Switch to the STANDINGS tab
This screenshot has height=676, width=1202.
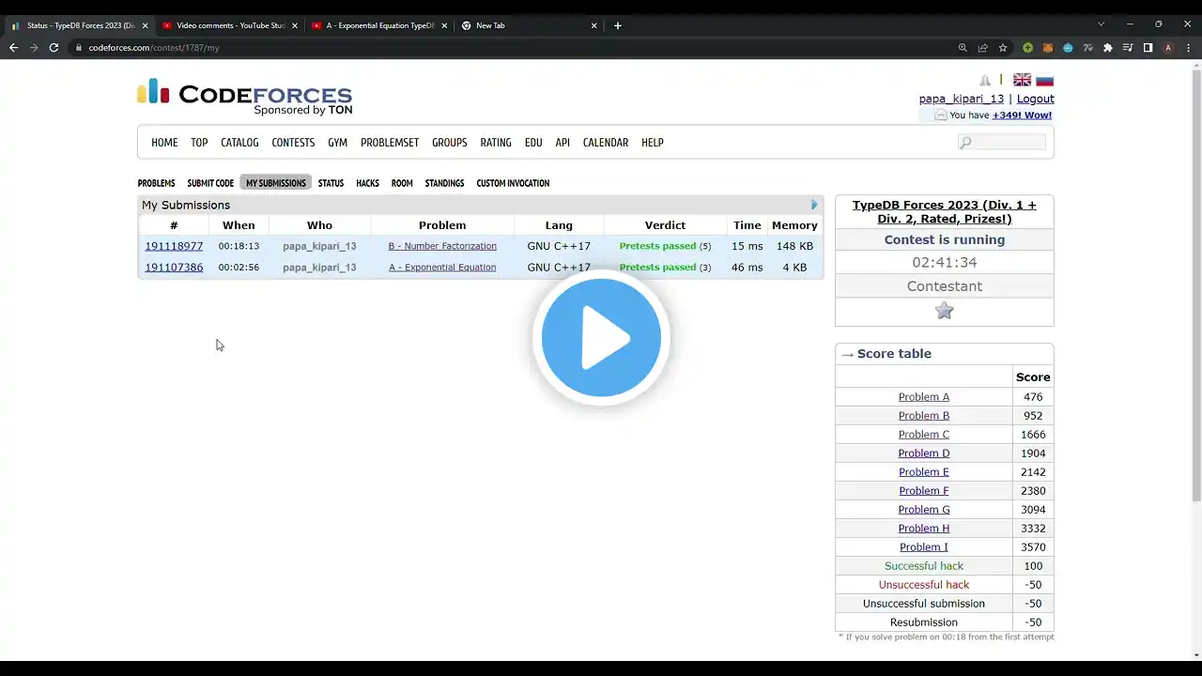444,183
